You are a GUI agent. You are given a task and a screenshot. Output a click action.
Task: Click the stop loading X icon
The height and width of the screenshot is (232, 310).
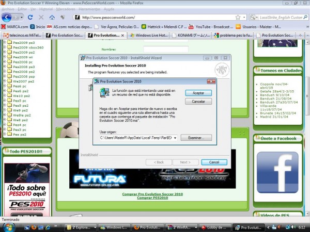[x=41, y=18]
